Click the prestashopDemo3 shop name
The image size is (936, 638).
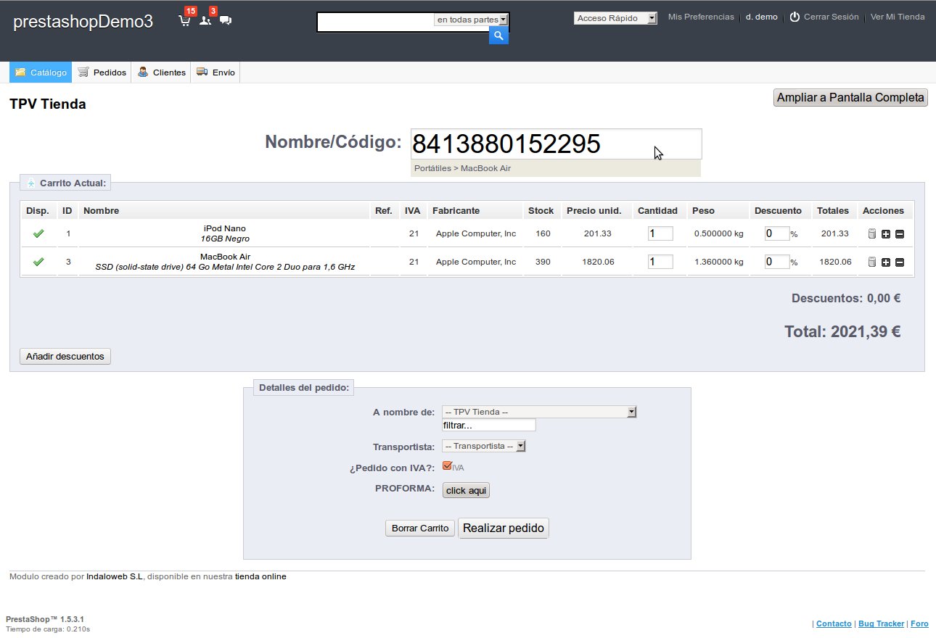83,22
